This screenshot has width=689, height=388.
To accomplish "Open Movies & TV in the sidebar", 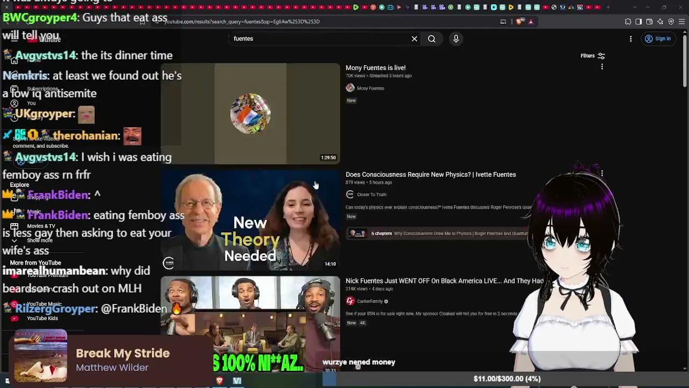I will point(41,226).
